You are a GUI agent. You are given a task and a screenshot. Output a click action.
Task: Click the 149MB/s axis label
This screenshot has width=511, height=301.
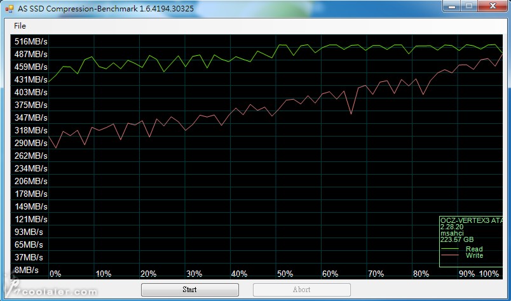pyautogui.click(x=31, y=206)
